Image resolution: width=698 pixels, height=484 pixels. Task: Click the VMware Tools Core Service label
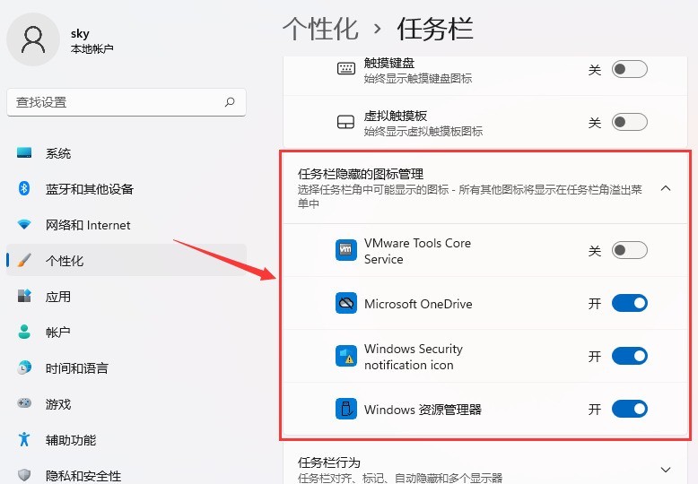417,251
